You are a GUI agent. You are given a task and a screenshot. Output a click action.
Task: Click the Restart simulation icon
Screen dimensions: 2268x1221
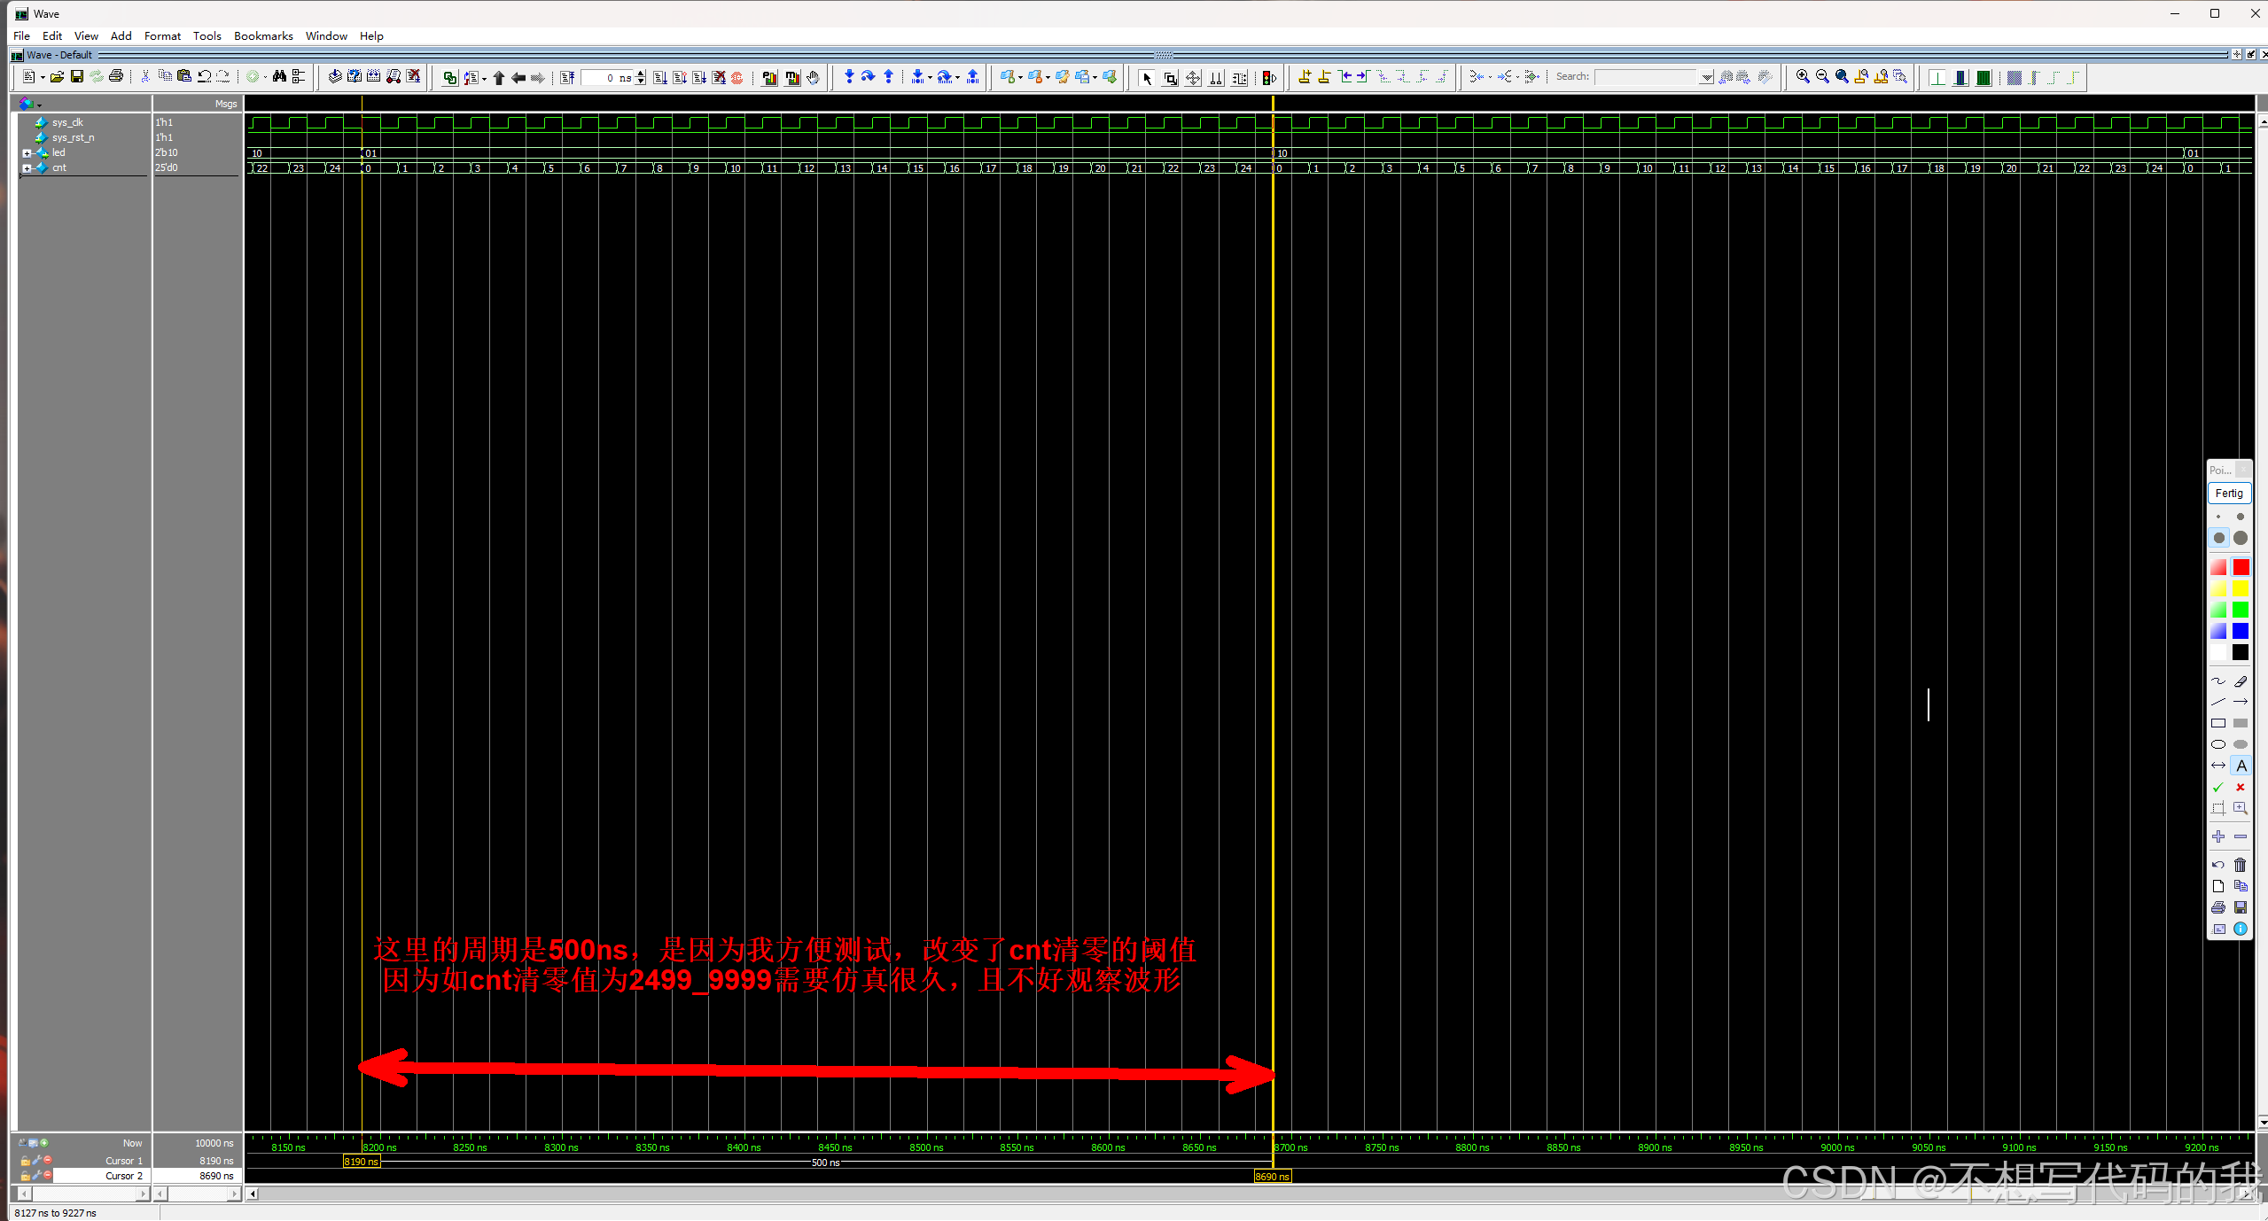click(x=567, y=78)
